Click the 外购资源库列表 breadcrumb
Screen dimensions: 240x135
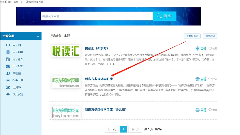35,2
